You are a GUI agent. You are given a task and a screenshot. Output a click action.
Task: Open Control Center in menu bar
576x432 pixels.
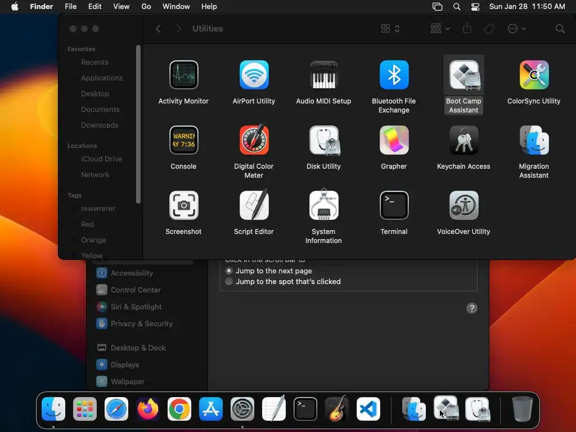pos(475,7)
